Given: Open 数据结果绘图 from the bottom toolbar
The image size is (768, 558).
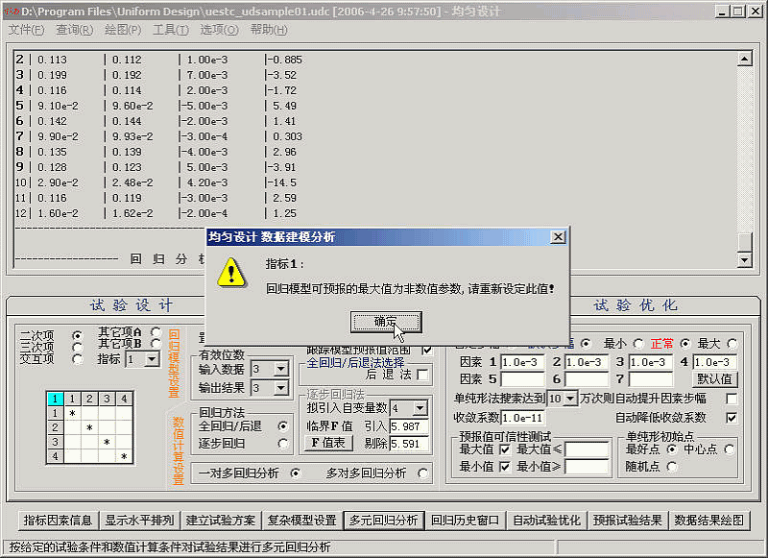Looking at the screenshot, I should point(708,520).
